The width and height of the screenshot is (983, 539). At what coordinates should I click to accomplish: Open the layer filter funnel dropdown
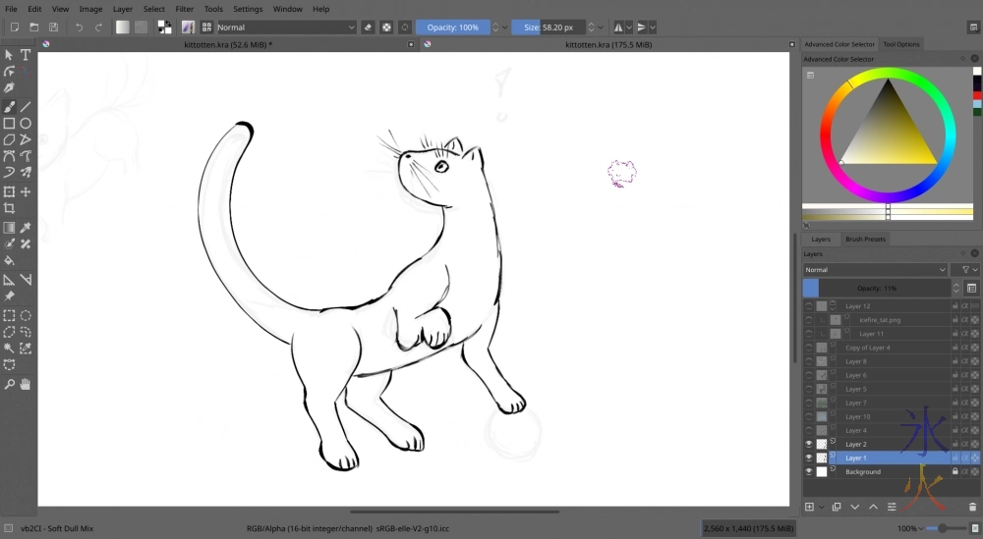[x=967, y=270]
